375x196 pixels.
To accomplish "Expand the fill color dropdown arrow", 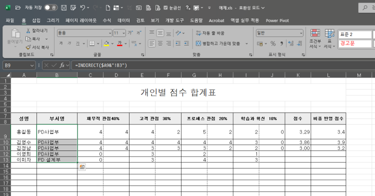I will [x=112, y=43].
